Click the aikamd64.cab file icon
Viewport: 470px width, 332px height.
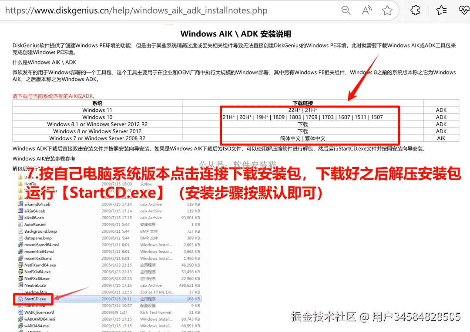pyautogui.click(x=20, y=204)
